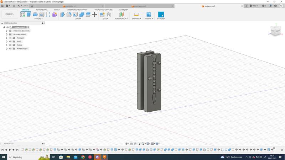The height and width of the screenshot is (160, 285).
Task: Click the Extrude tool icon
Action: pyautogui.click(x=29, y=15)
